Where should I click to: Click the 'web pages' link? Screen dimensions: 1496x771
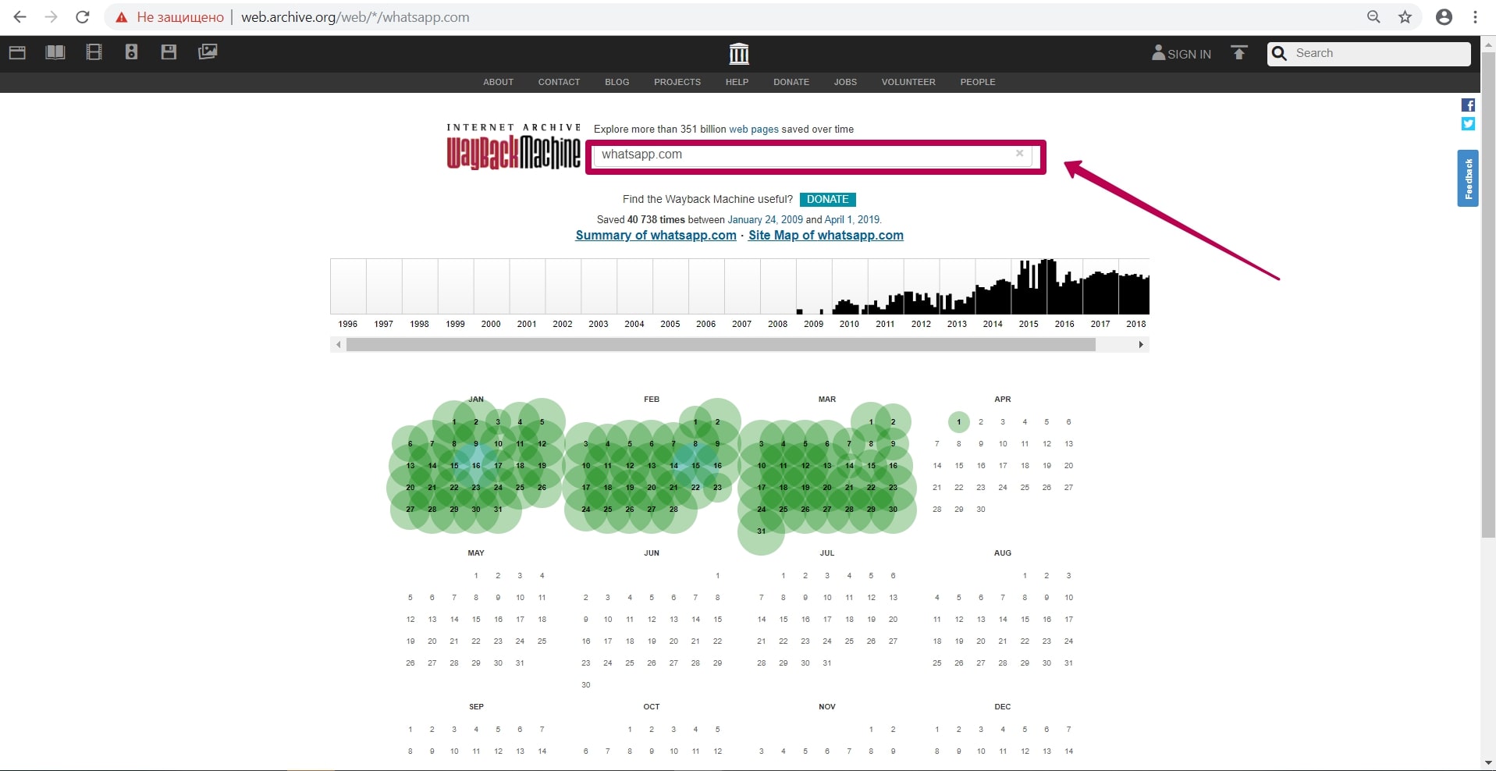[754, 130]
